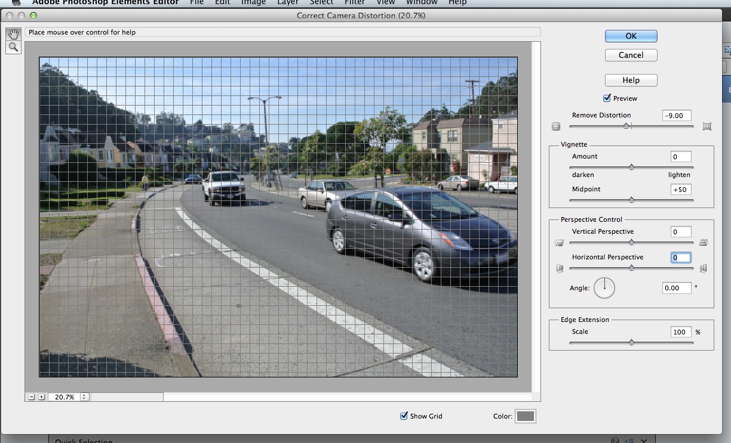This screenshot has width=731, height=443.
Task: Click the pincushion distortion icon
Action: (707, 126)
